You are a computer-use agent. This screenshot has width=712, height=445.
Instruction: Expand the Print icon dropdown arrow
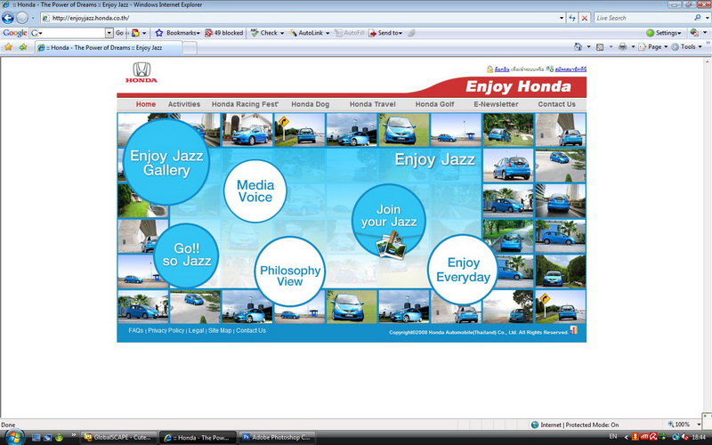click(633, 47)
